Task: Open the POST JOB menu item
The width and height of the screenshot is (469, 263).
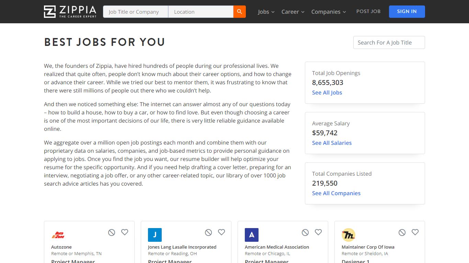Action: [368, 11]
